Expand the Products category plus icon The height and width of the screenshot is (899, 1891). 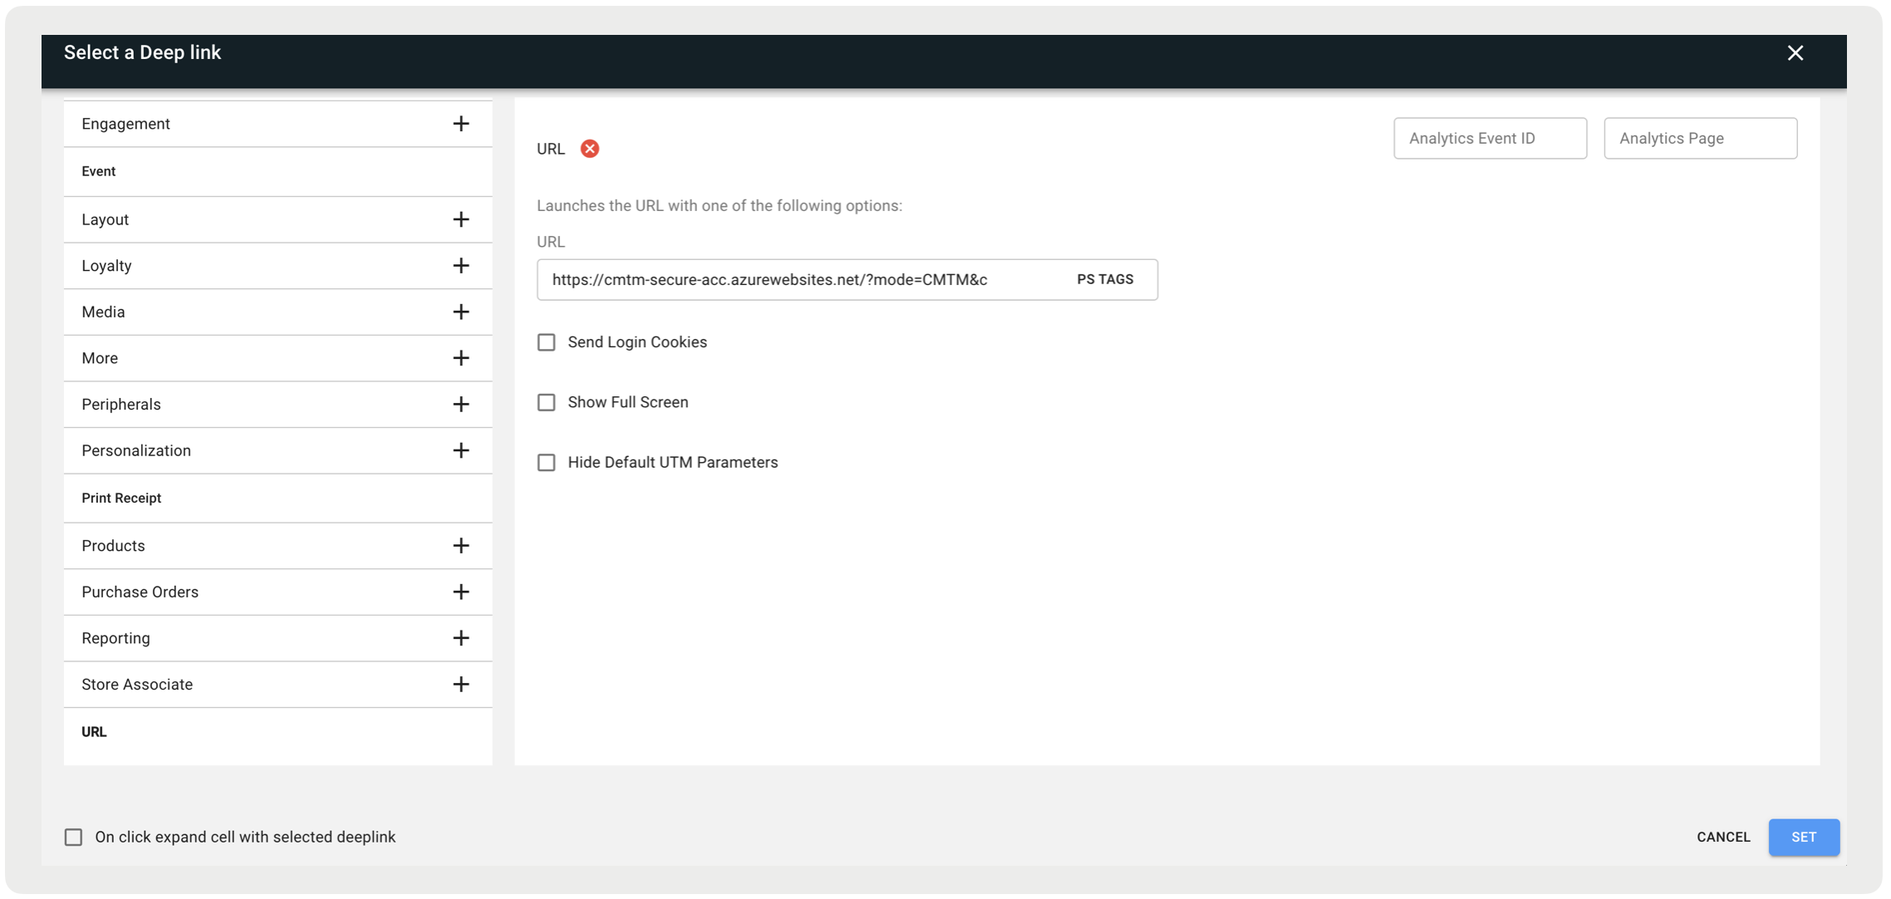[x=460, y=546]
